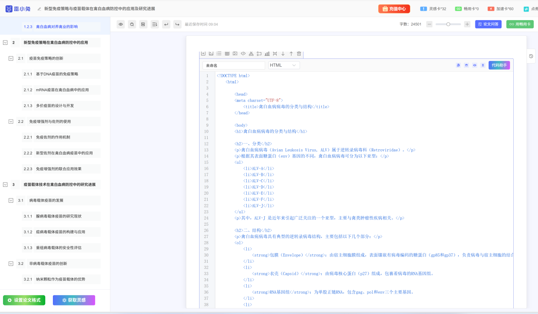
Task: Click the 用畅用卡 green button
Action: pyautogui.click(x=520, y=24)
